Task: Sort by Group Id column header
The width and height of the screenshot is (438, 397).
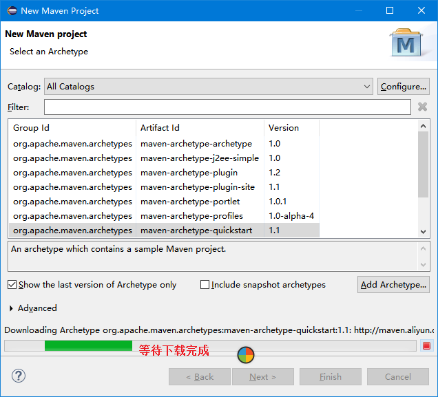Action: 72,128
